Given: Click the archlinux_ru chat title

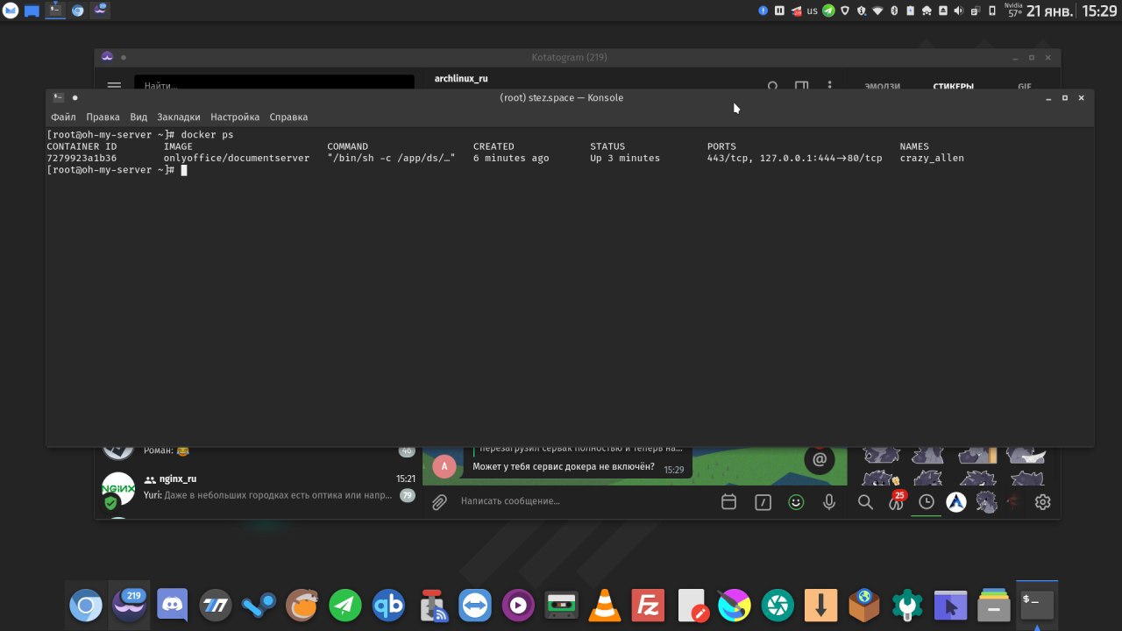Looking at the screenshot, I should point(461,78).
